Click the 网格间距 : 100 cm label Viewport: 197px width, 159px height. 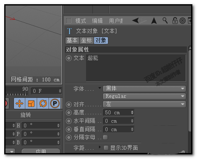(35, 80)
